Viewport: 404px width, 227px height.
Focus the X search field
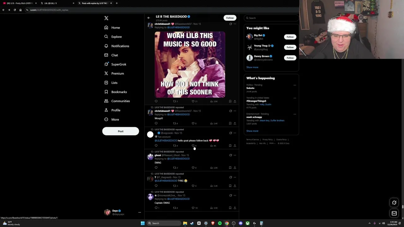tap(271, 18)
